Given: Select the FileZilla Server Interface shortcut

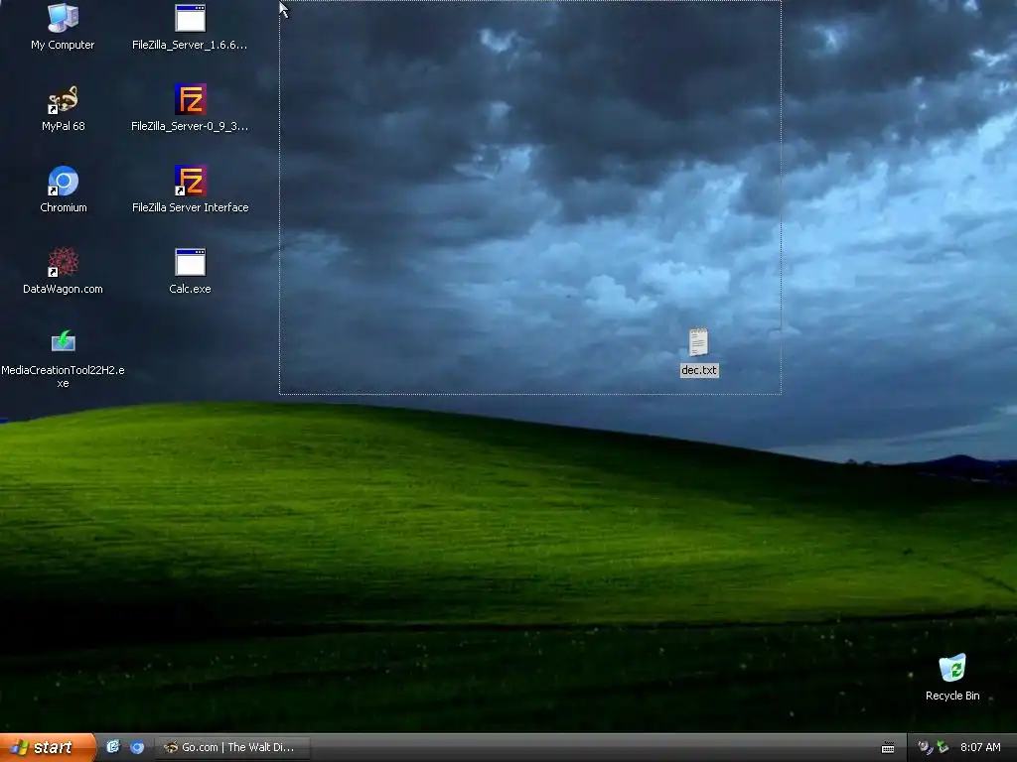Looking at the screenshot, I should pos(190,181).
